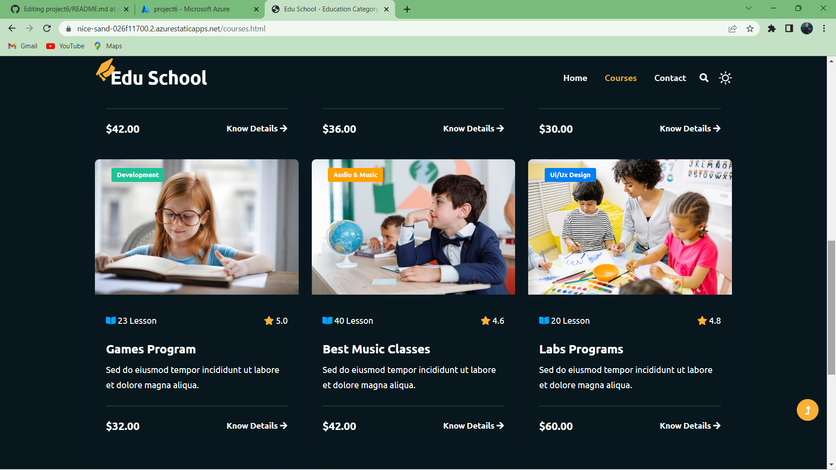Open the Courses navigation item

click(620, 78)
